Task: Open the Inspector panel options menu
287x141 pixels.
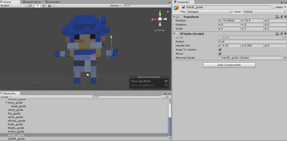Action: pyautogui.click(x=285, y=2)
